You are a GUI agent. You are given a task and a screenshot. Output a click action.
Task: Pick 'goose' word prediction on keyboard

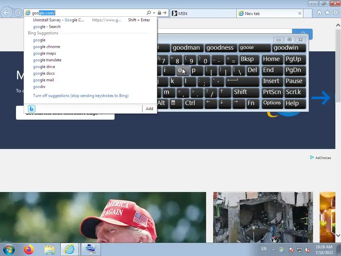(x=255, y=48)
